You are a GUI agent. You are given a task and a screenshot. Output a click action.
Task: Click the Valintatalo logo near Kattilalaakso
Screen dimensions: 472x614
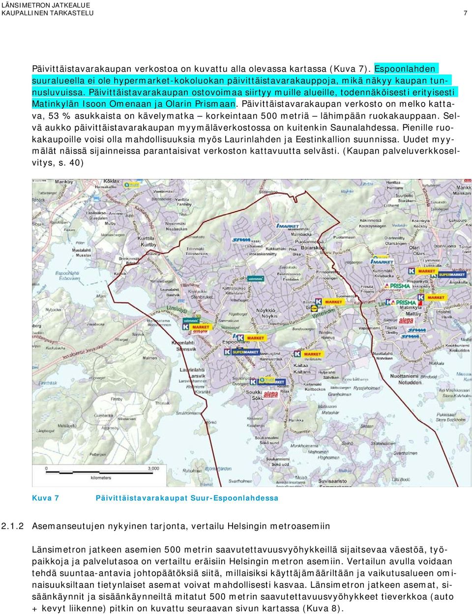coord(255,278)
